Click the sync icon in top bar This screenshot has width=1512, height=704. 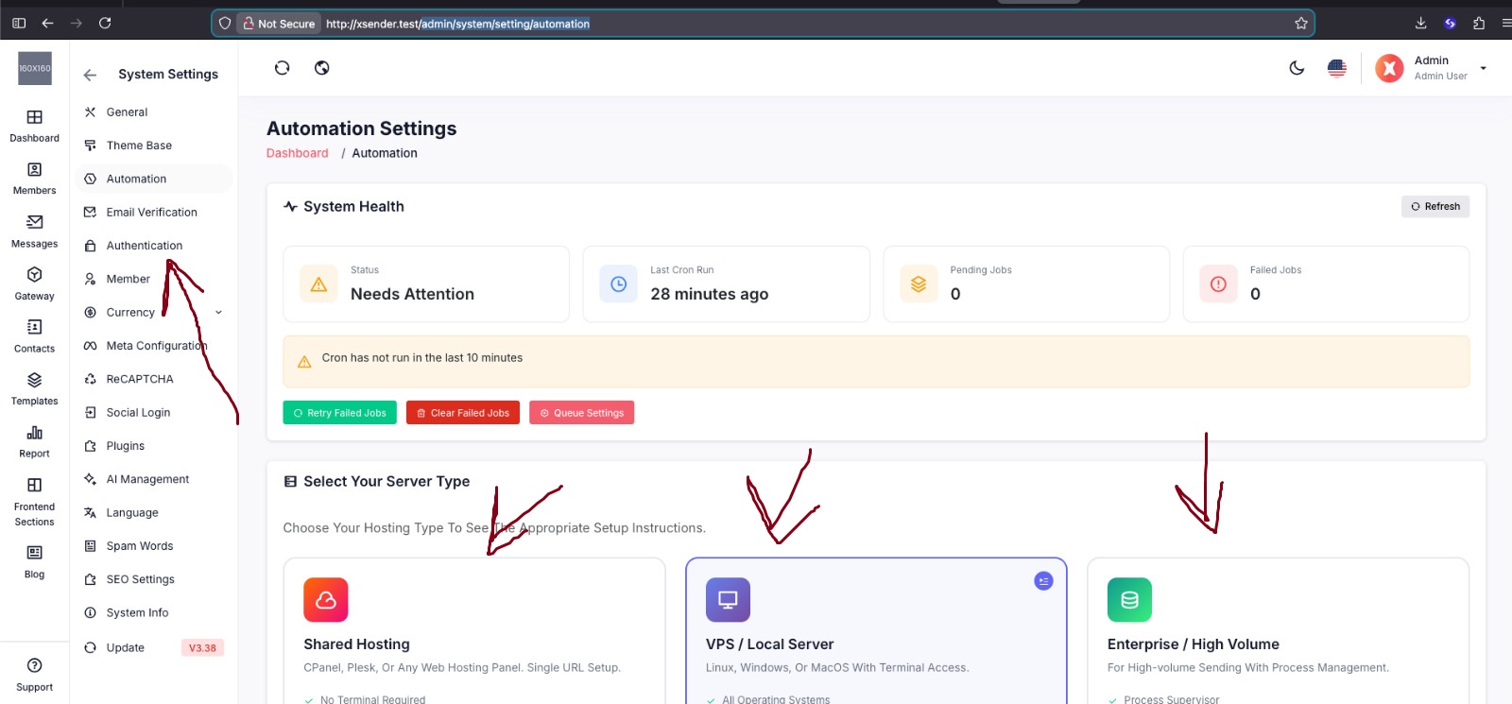pyautogui.click(x=282, y=68)
